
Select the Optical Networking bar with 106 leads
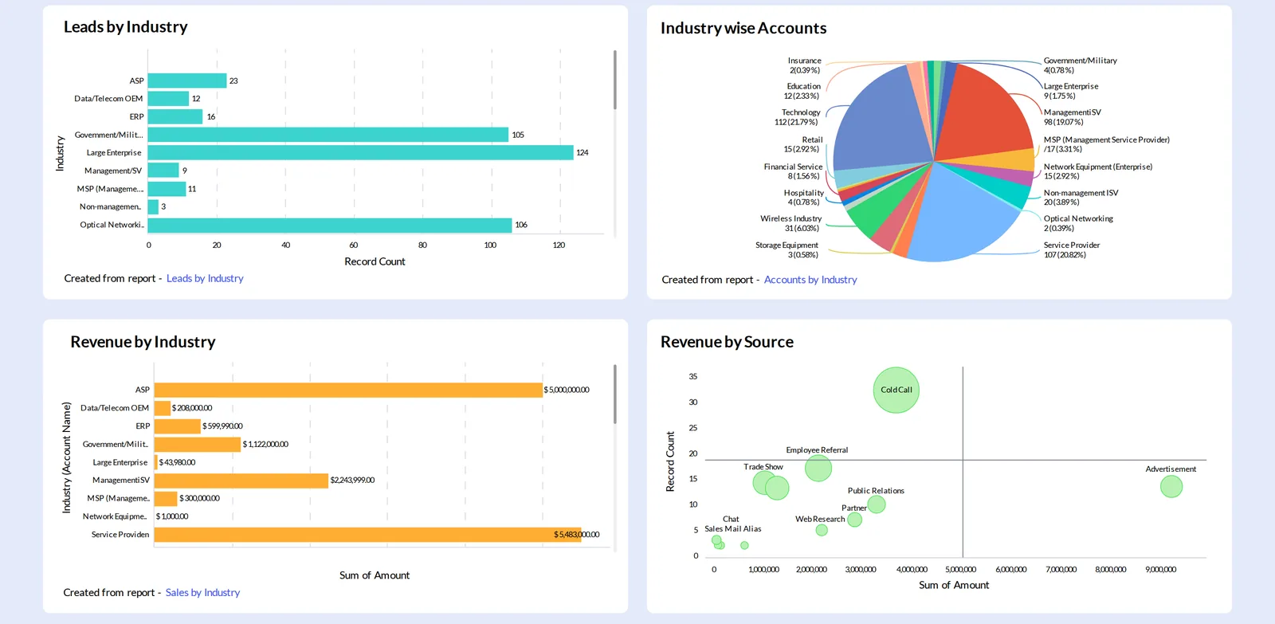[330, 225]
